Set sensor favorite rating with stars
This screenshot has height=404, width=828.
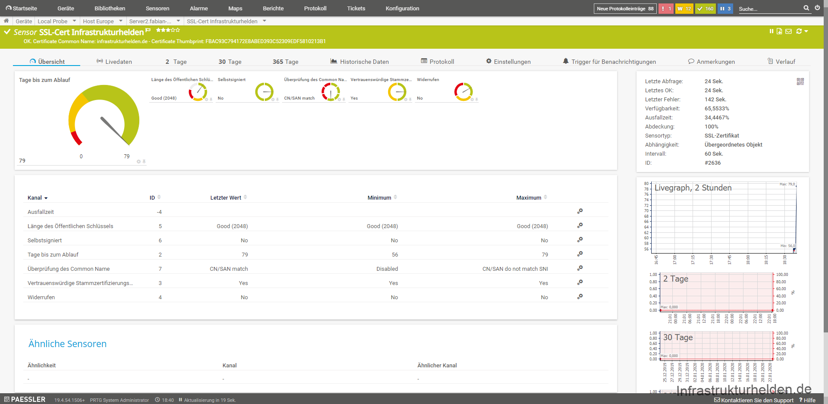pos(168,30)
